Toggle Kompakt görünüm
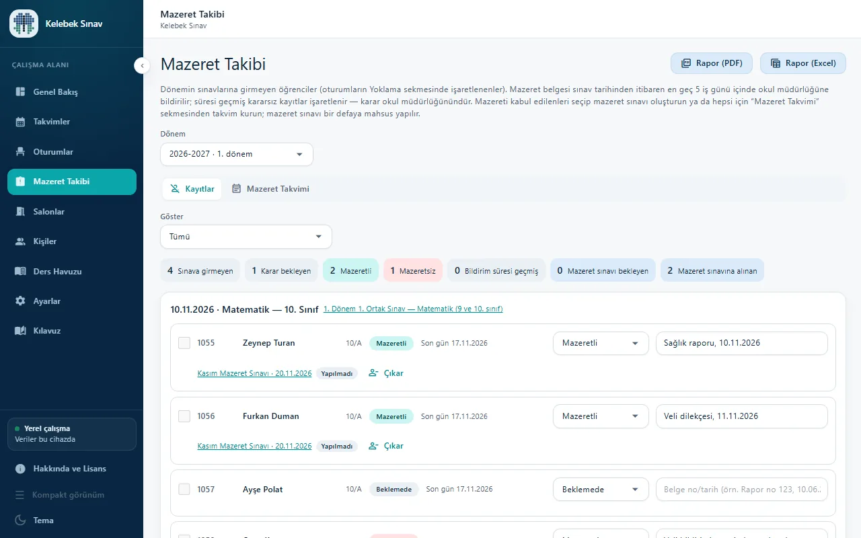 tap(72, 495)
